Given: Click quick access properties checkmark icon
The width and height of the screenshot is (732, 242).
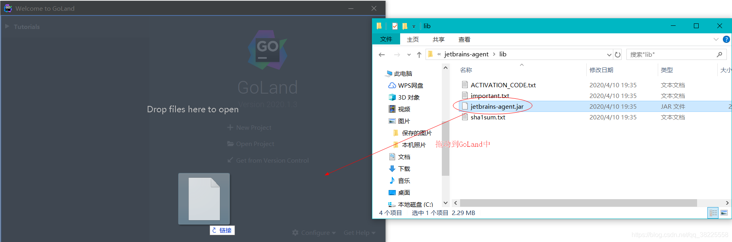Looking at the screenshot, I should [x=395, y=26].
